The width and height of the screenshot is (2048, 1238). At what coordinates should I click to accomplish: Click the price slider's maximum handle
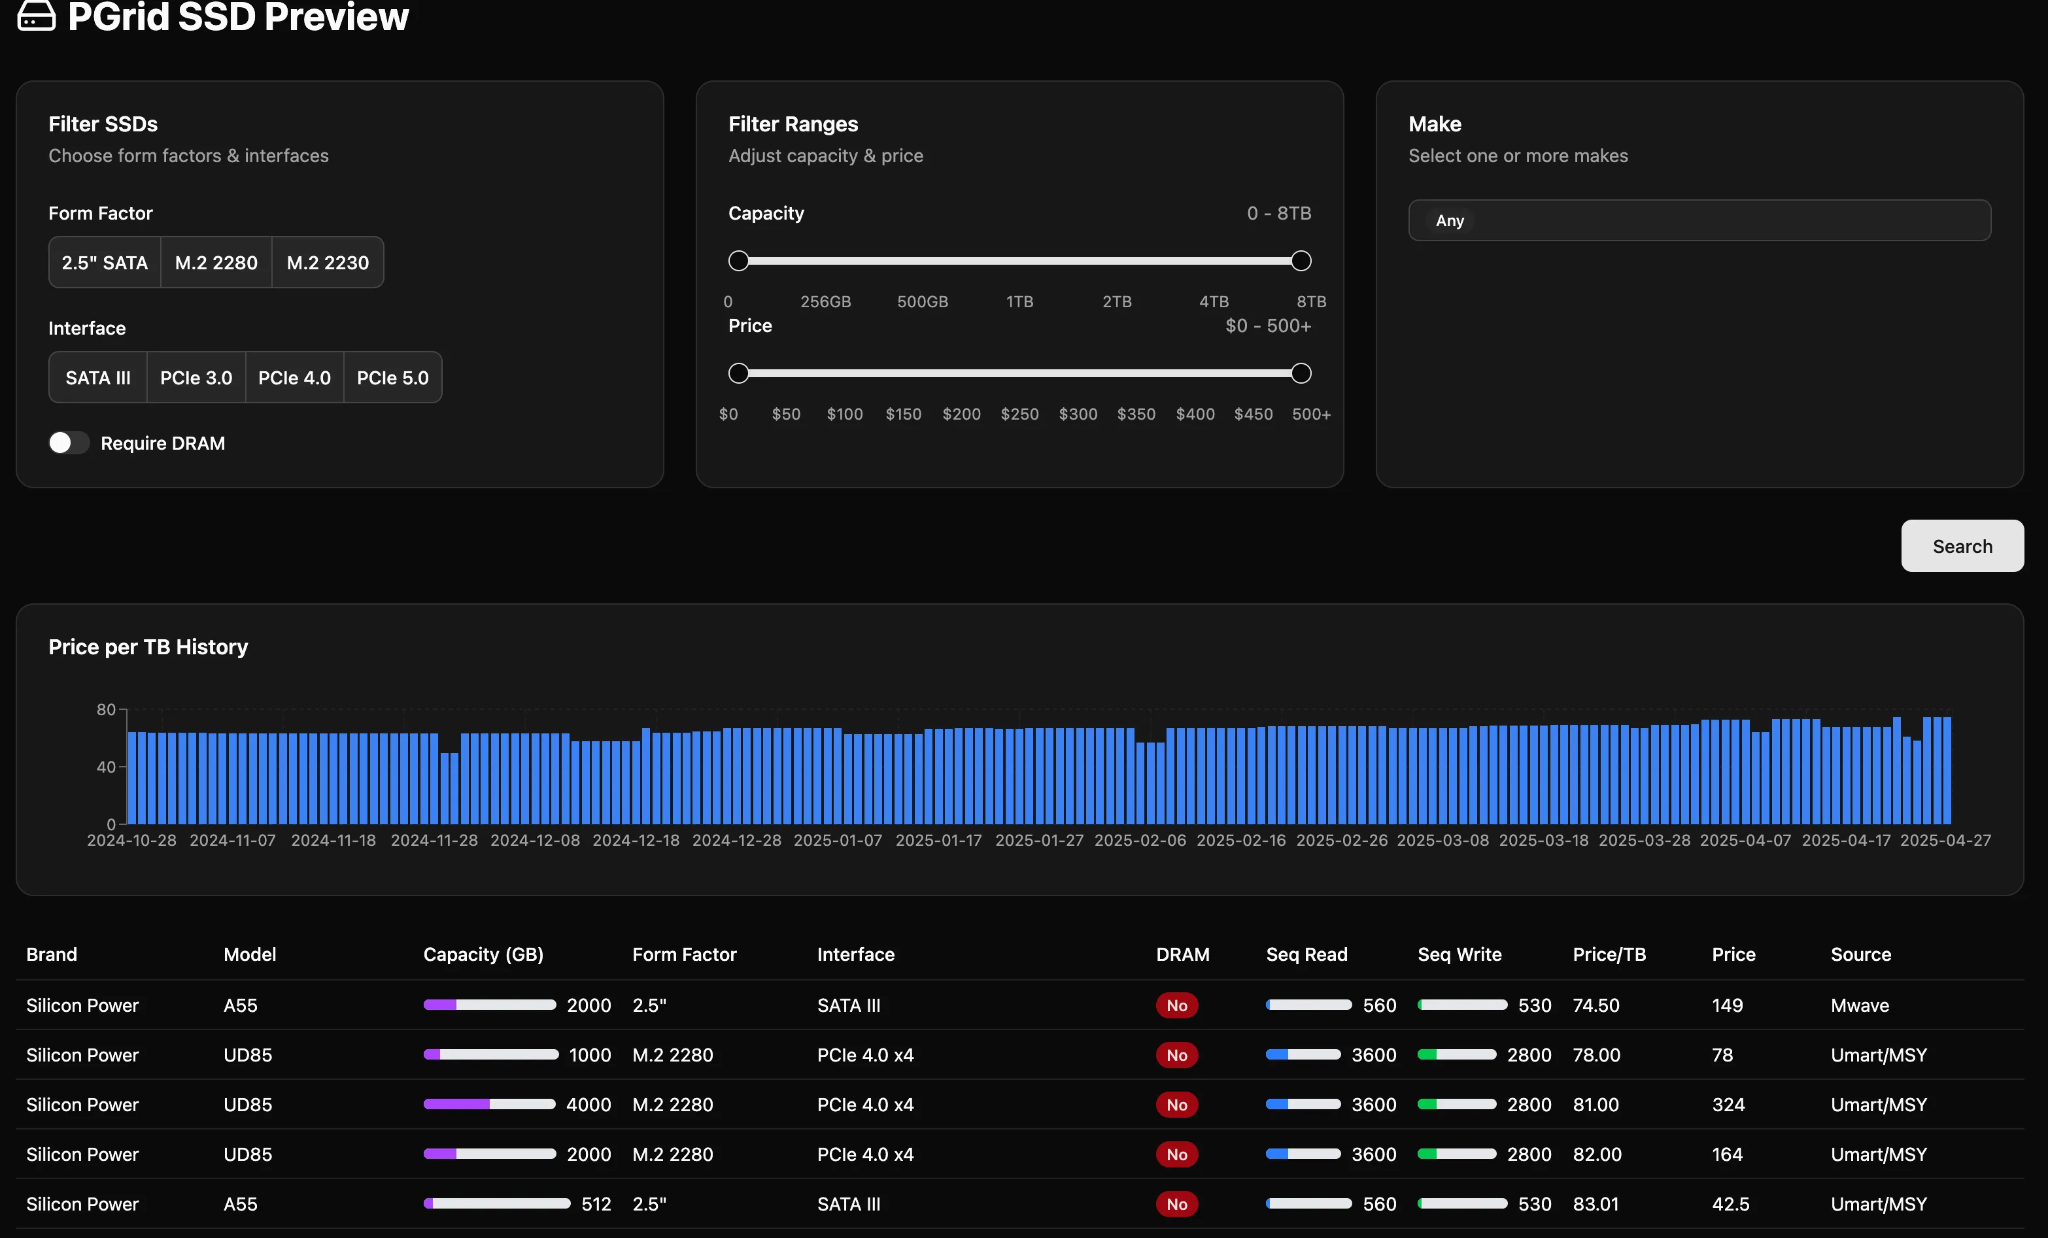click(1301, 373)
